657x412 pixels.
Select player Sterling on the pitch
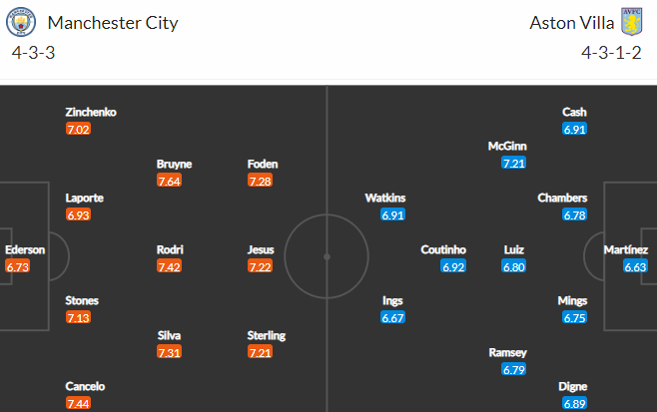[x=266, y=336]
